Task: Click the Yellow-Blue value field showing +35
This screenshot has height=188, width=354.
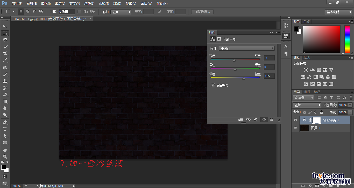Action: [269, 76]
